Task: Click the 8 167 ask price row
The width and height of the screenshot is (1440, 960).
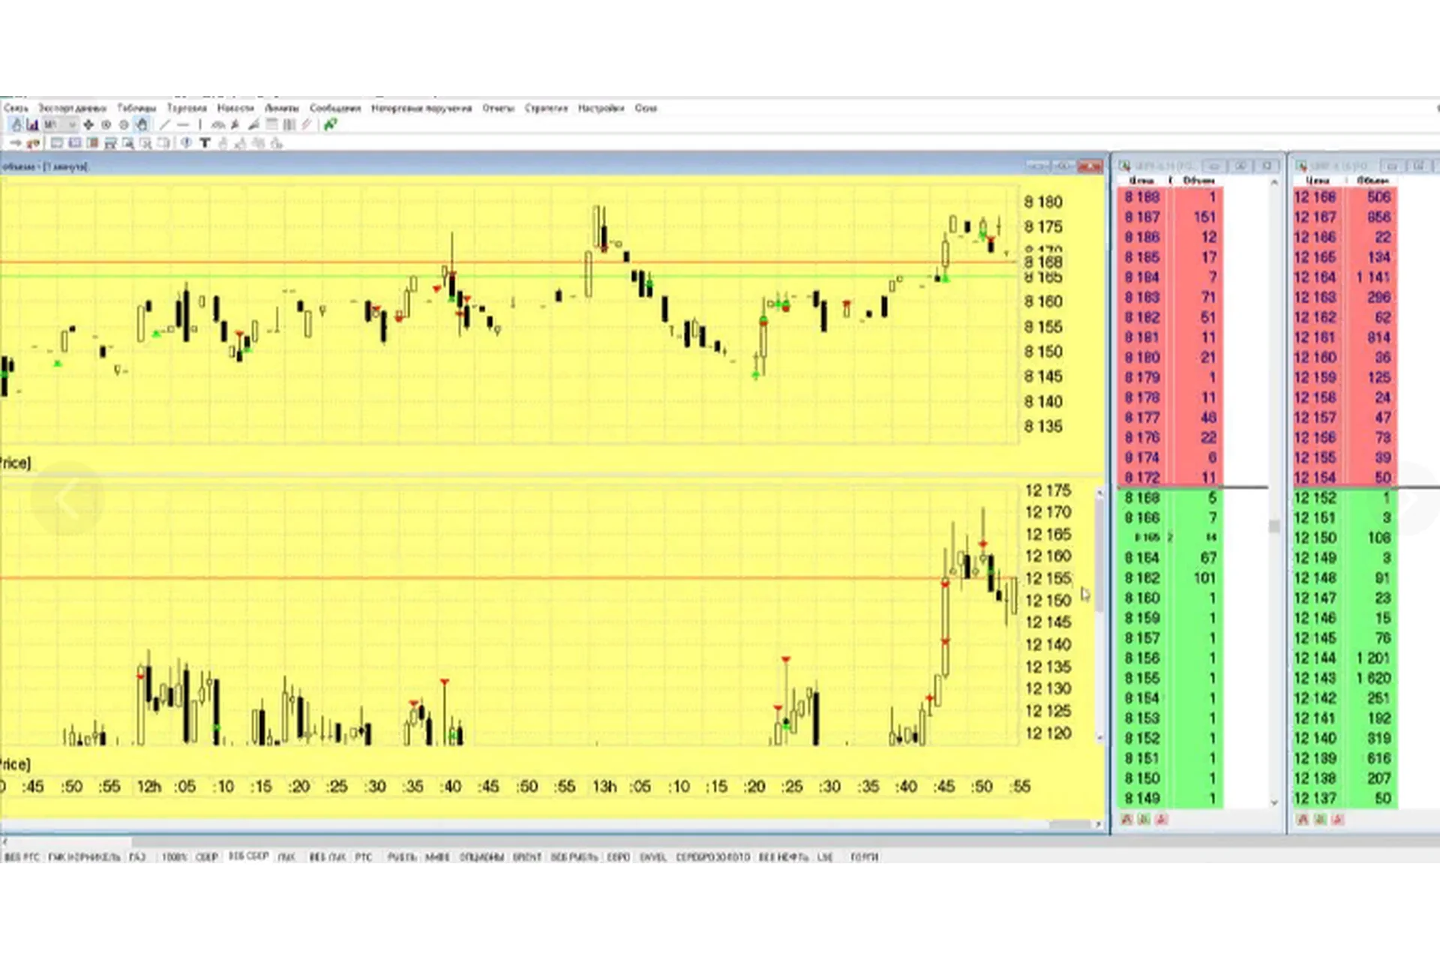Action: tap(1142, 217)
